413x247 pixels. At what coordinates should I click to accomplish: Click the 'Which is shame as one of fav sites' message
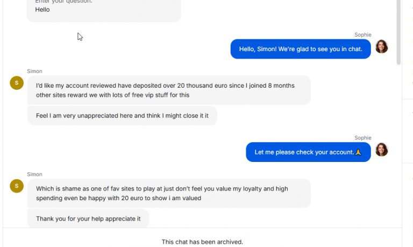(x=169, y=193)
